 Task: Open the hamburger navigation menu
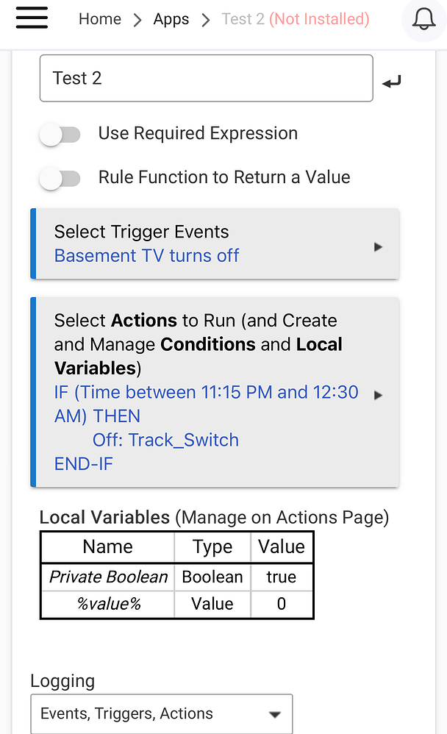click(x=31, y=19)
